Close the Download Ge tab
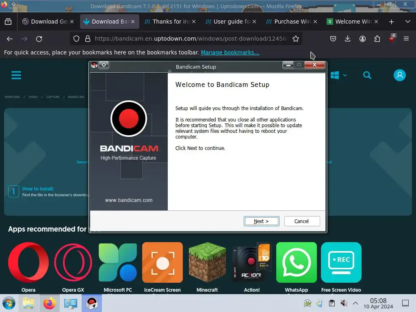 click(72, 22)
